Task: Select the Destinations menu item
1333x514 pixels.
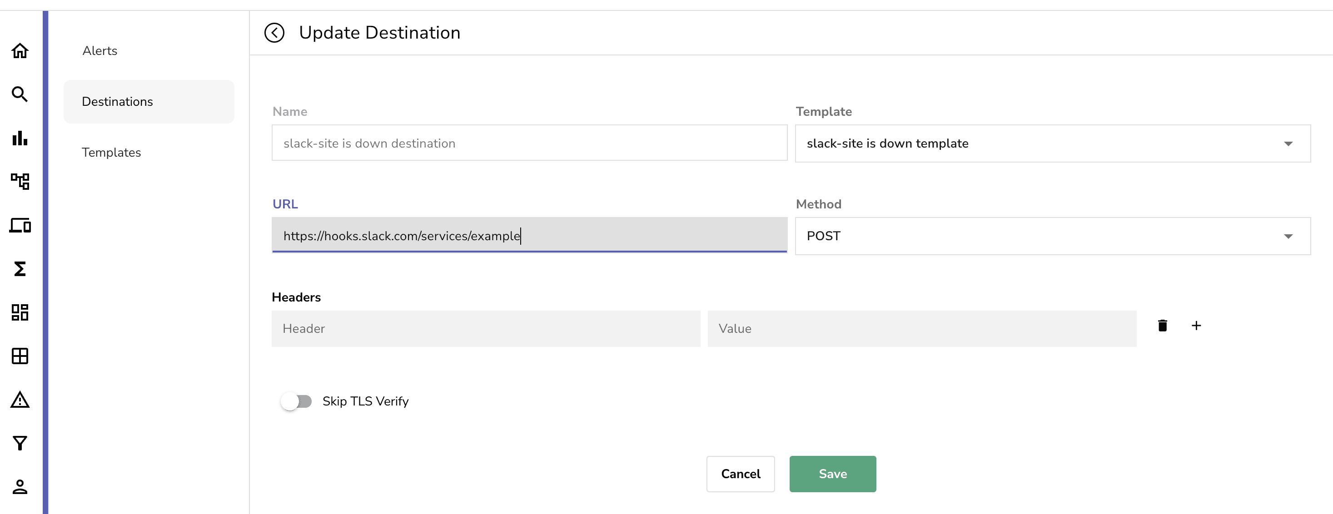Action: tap(118, 102)
